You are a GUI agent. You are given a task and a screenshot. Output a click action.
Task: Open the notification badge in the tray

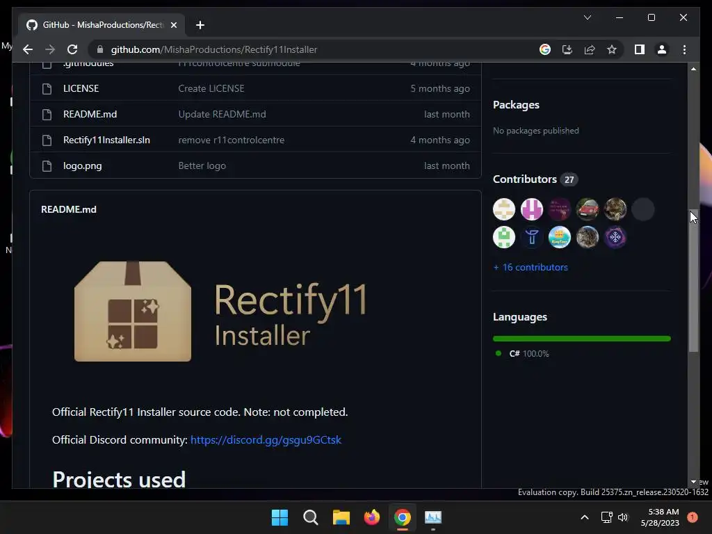click(x=693, y=517)
